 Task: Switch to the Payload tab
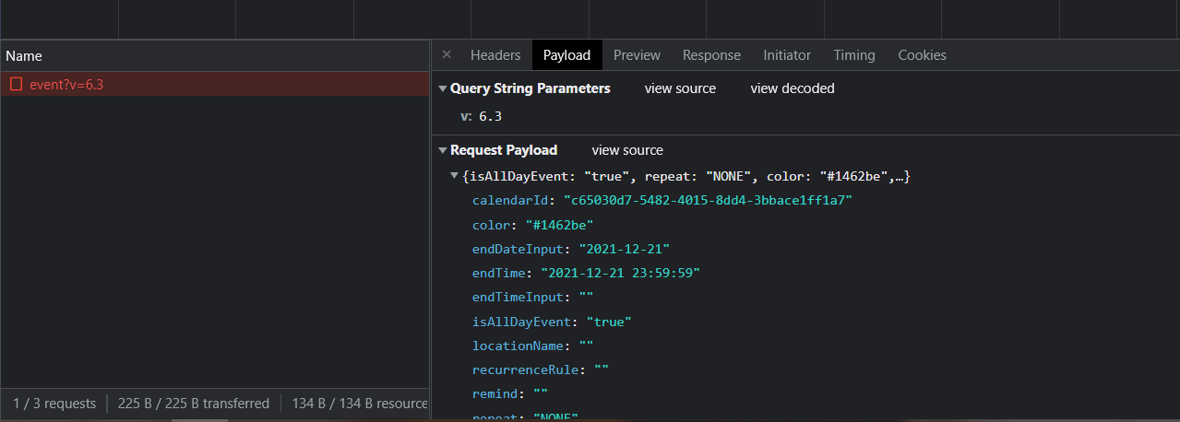566,55
